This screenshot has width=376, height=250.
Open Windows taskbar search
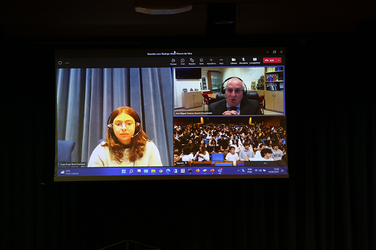pos(131,171)
